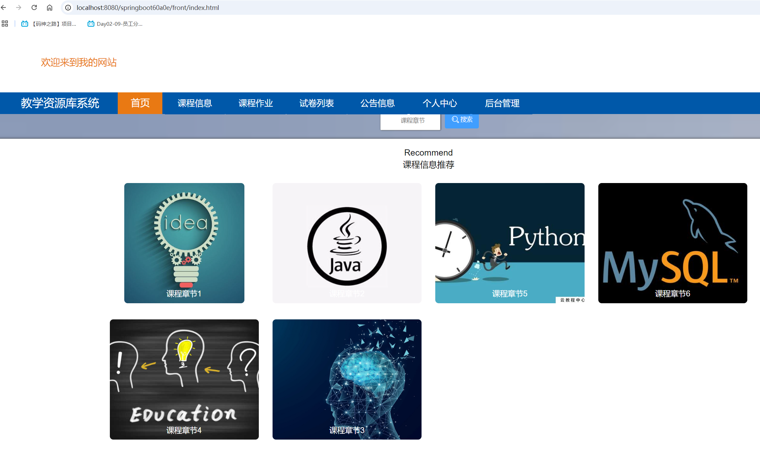760x454 pixels.
Task: Open the apps grid icon in bookmarks bar
Action: point(5,24)
